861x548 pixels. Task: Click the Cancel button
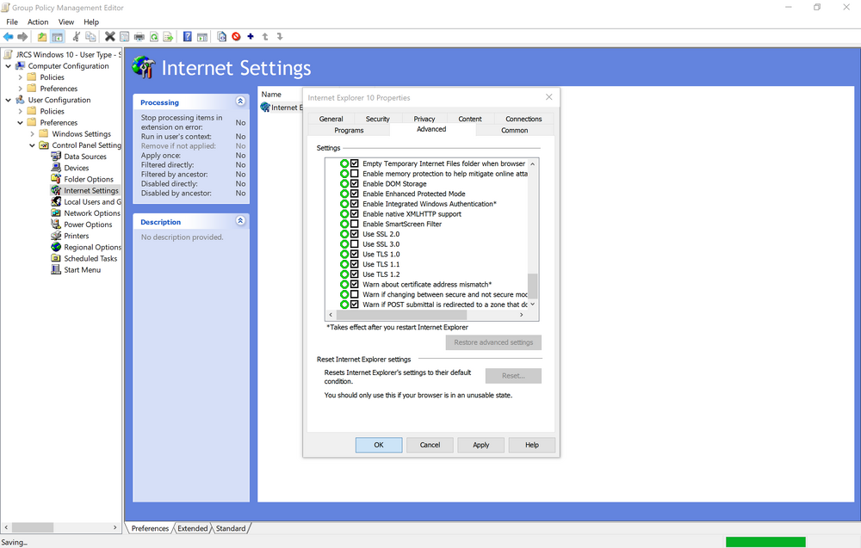tap(430, 445)
